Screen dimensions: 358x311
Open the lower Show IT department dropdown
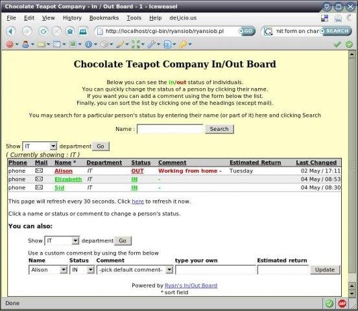pos(62,241)
